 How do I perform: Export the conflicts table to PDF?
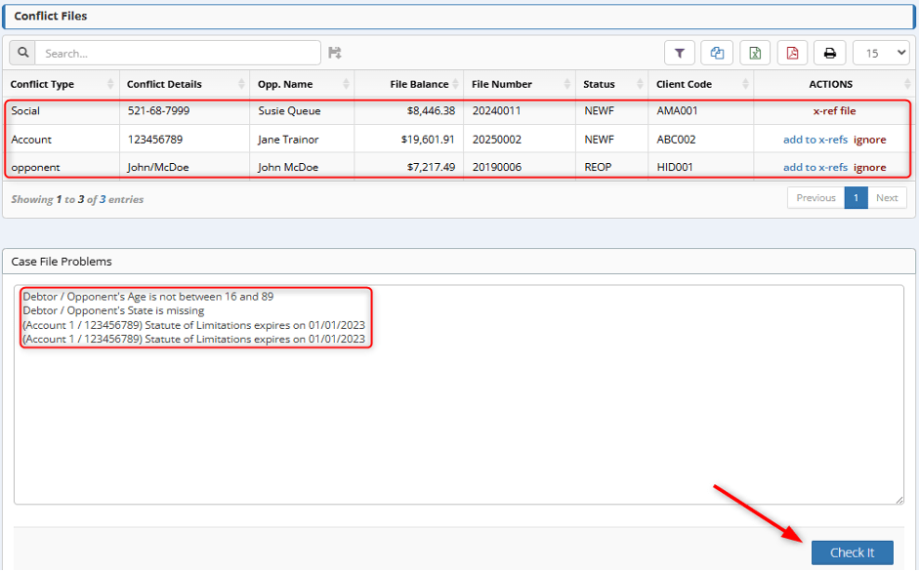coord(792,52)
